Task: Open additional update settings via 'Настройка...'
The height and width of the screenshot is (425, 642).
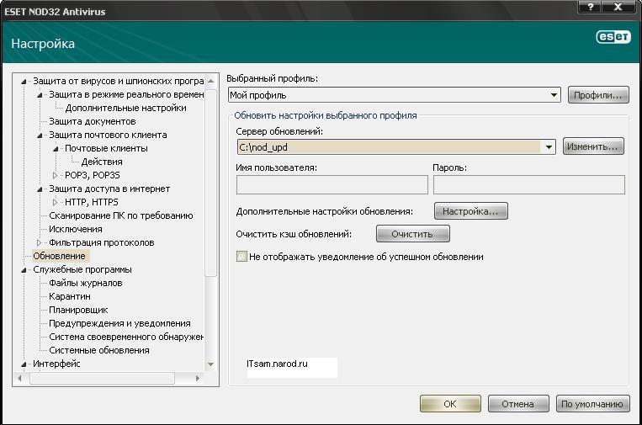Action: pyautogui.click(x=470, y=210)
